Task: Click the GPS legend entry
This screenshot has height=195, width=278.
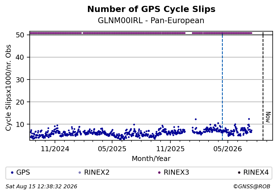Action: (20, 172)
